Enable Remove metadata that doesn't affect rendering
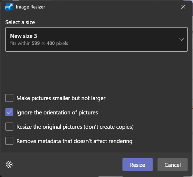Viewport: 193px width, 177px height. 9,141
